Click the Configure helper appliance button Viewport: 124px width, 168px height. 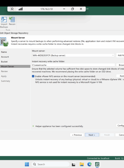click(x=120, y=125)
